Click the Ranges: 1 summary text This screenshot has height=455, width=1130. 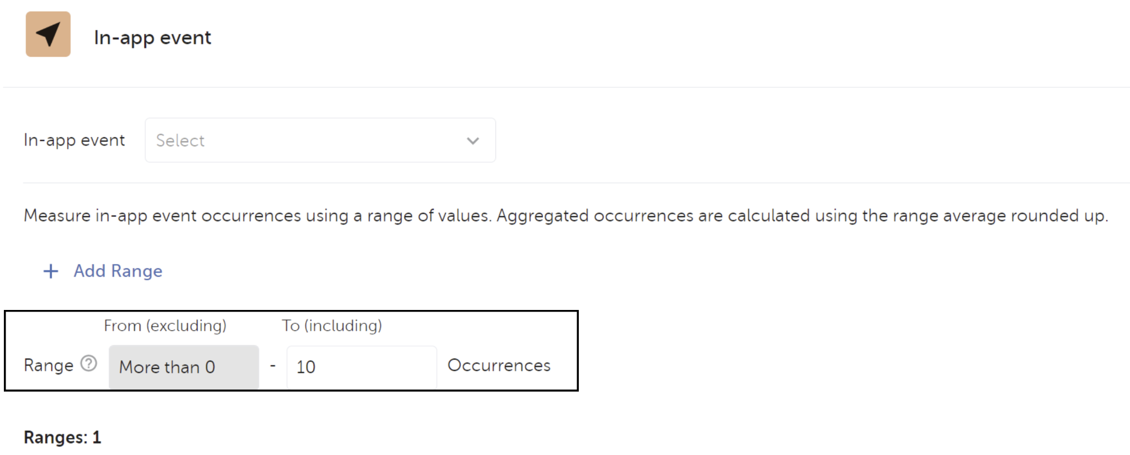(x=62, y=437)
